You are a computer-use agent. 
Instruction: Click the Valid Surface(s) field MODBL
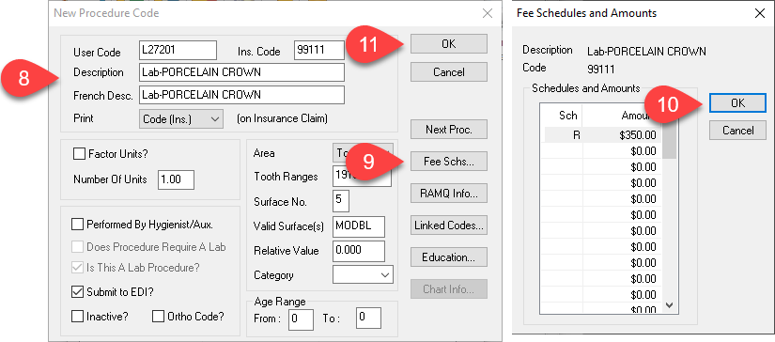(359, 225)
